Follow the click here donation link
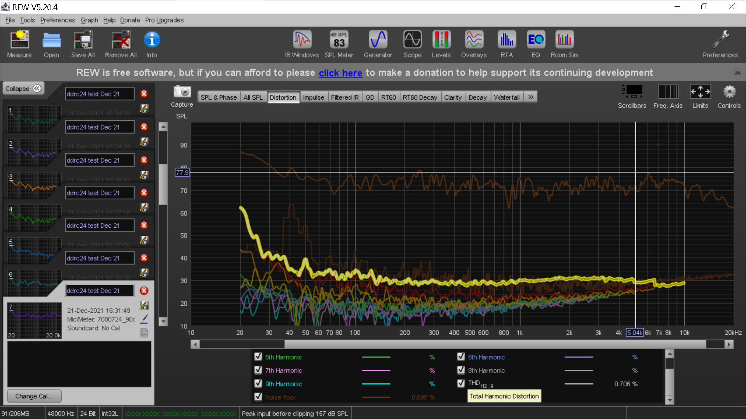This screenshot has width=746, height=419. pos(340,73)
